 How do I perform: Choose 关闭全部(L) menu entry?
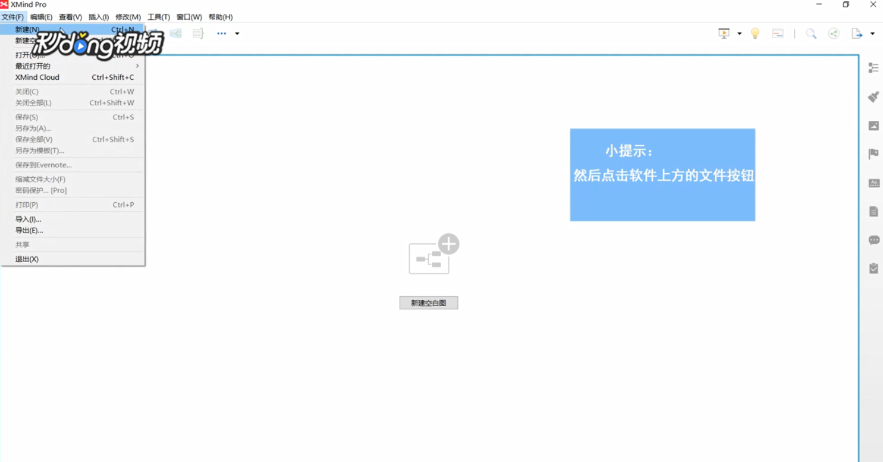pos(72,103)
